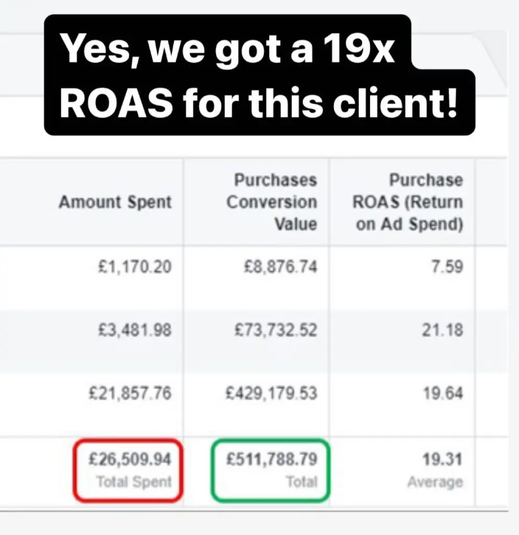Select the 19.64 ROAS cell
Screen dimensions: 519x535
tap(443, 393)
